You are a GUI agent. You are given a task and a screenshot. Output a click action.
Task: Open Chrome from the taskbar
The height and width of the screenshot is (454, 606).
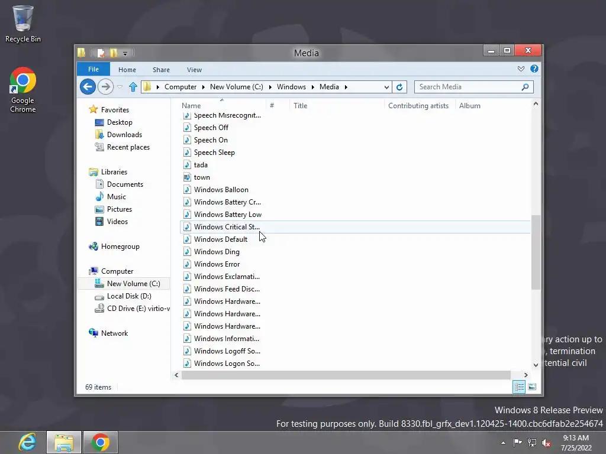100,442
